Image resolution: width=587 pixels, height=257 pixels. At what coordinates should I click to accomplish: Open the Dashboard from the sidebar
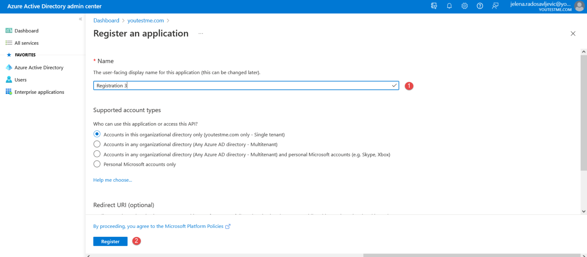(x=26, y=31)
